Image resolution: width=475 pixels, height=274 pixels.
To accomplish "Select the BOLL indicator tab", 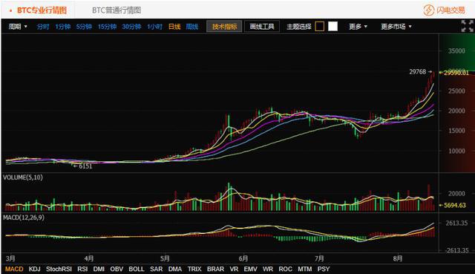I will pyautogui.click(x=137, y=269).
